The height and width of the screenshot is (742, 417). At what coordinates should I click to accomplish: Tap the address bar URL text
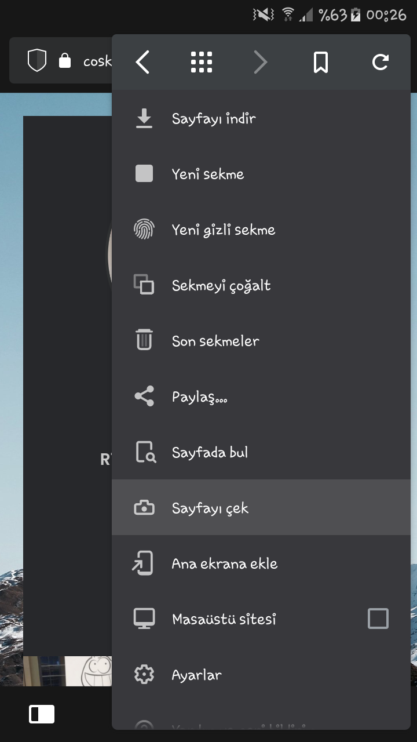[97, 61]
